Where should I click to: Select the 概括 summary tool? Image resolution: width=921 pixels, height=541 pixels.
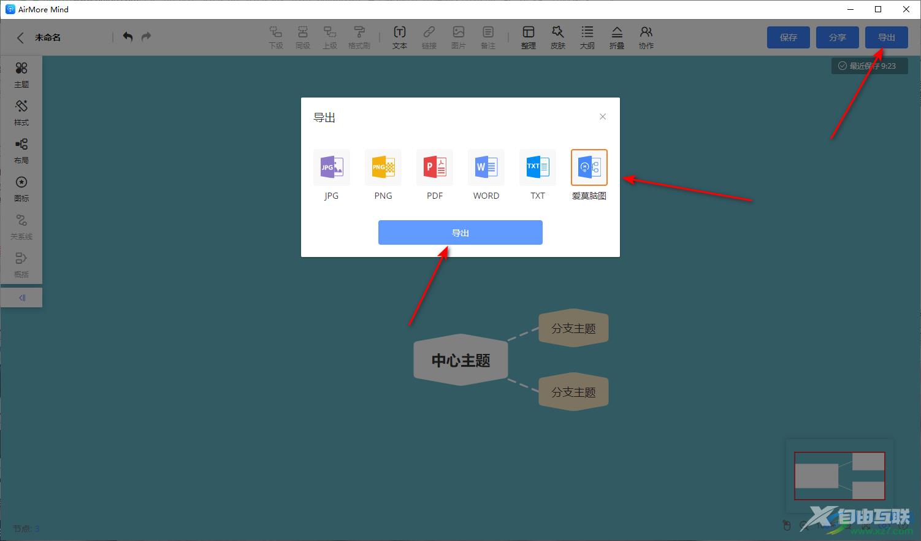pyautogui.click(x=21, y=265)
